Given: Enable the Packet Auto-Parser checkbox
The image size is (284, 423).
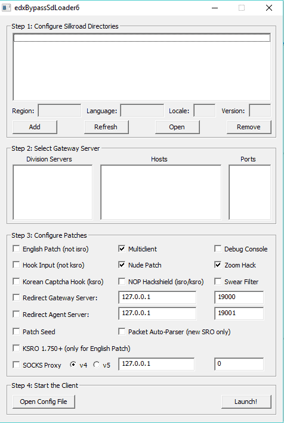Looking at the screenshot, I should (x=122, y=331).
